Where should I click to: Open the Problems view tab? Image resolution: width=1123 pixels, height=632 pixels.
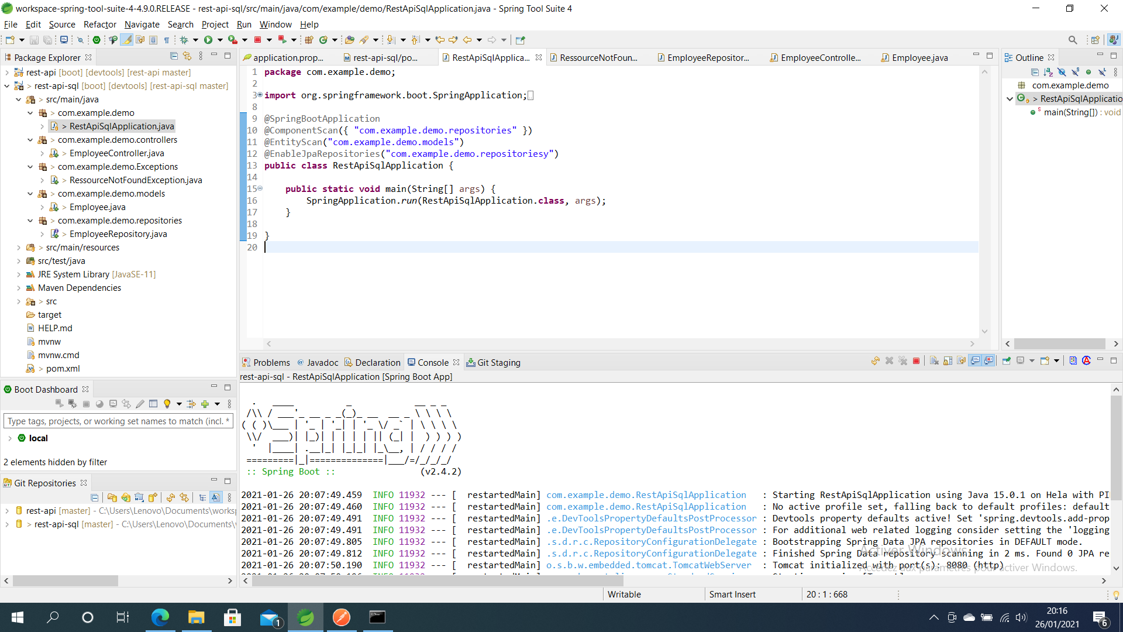pyautogui.click(x=266, y=362)
